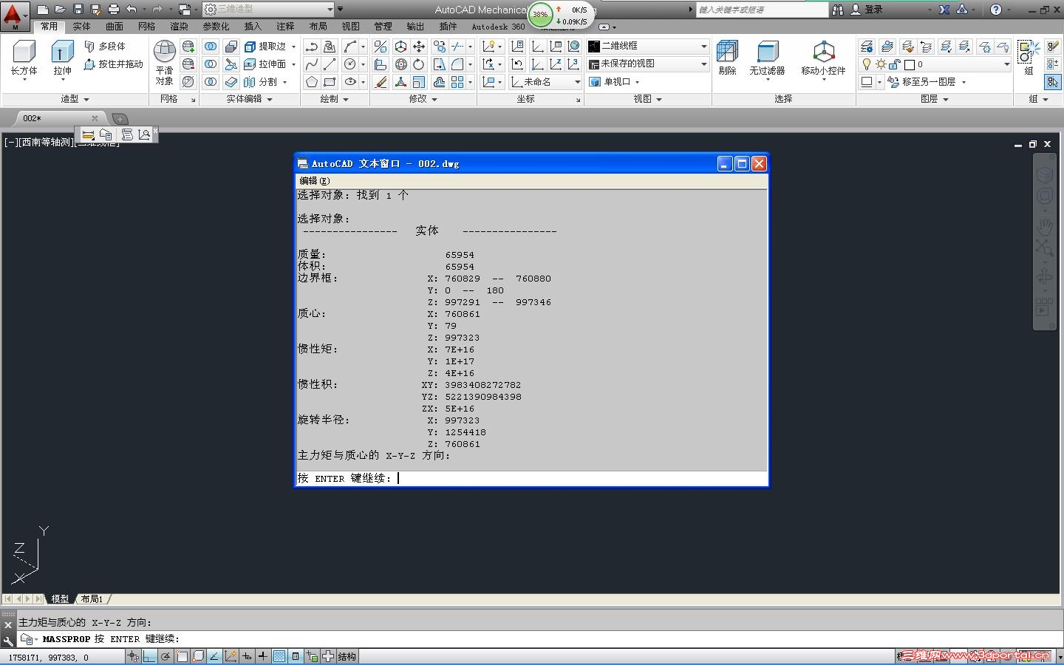Click the Undo arrow icon
The image size is (1064, 665).
[132, 10]
